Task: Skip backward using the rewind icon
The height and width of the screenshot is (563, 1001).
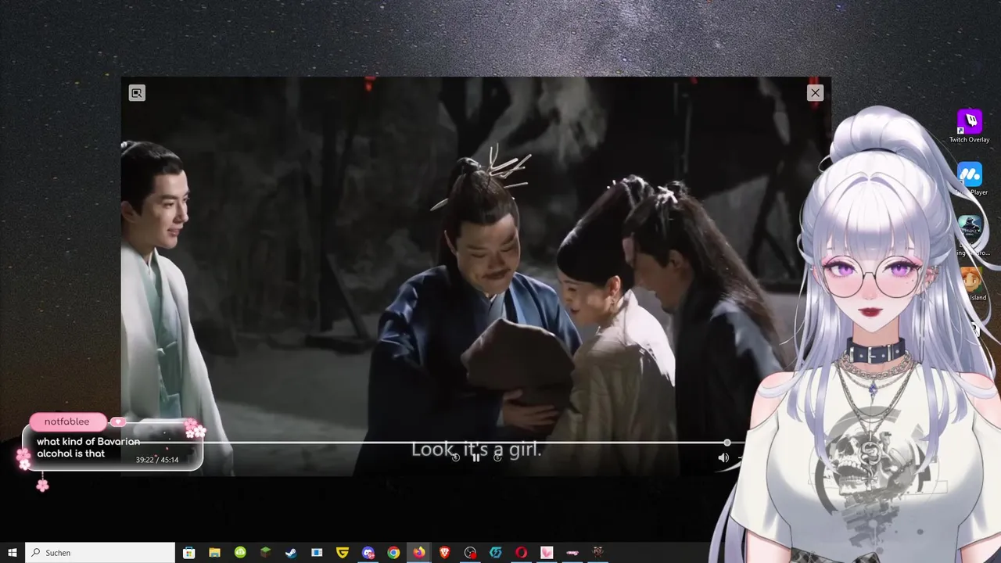Action: [x=455, y=457]
